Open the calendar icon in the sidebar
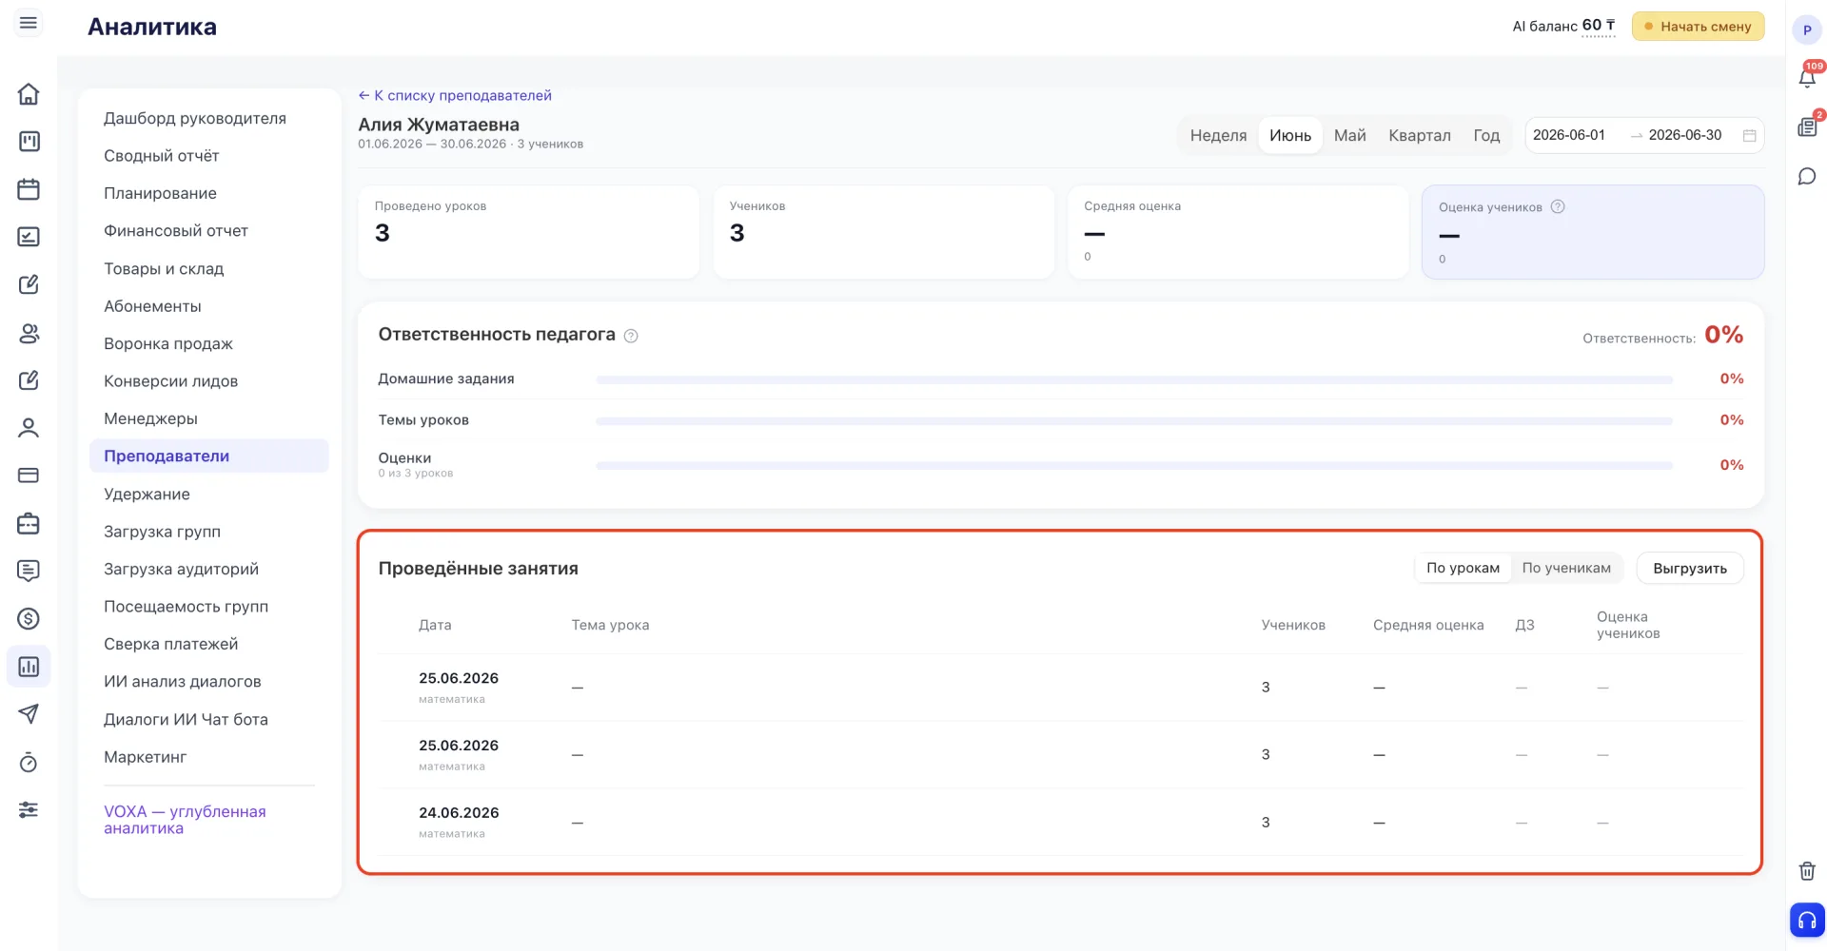Viewport: 1827px width, 951px height. click(29, 189)
